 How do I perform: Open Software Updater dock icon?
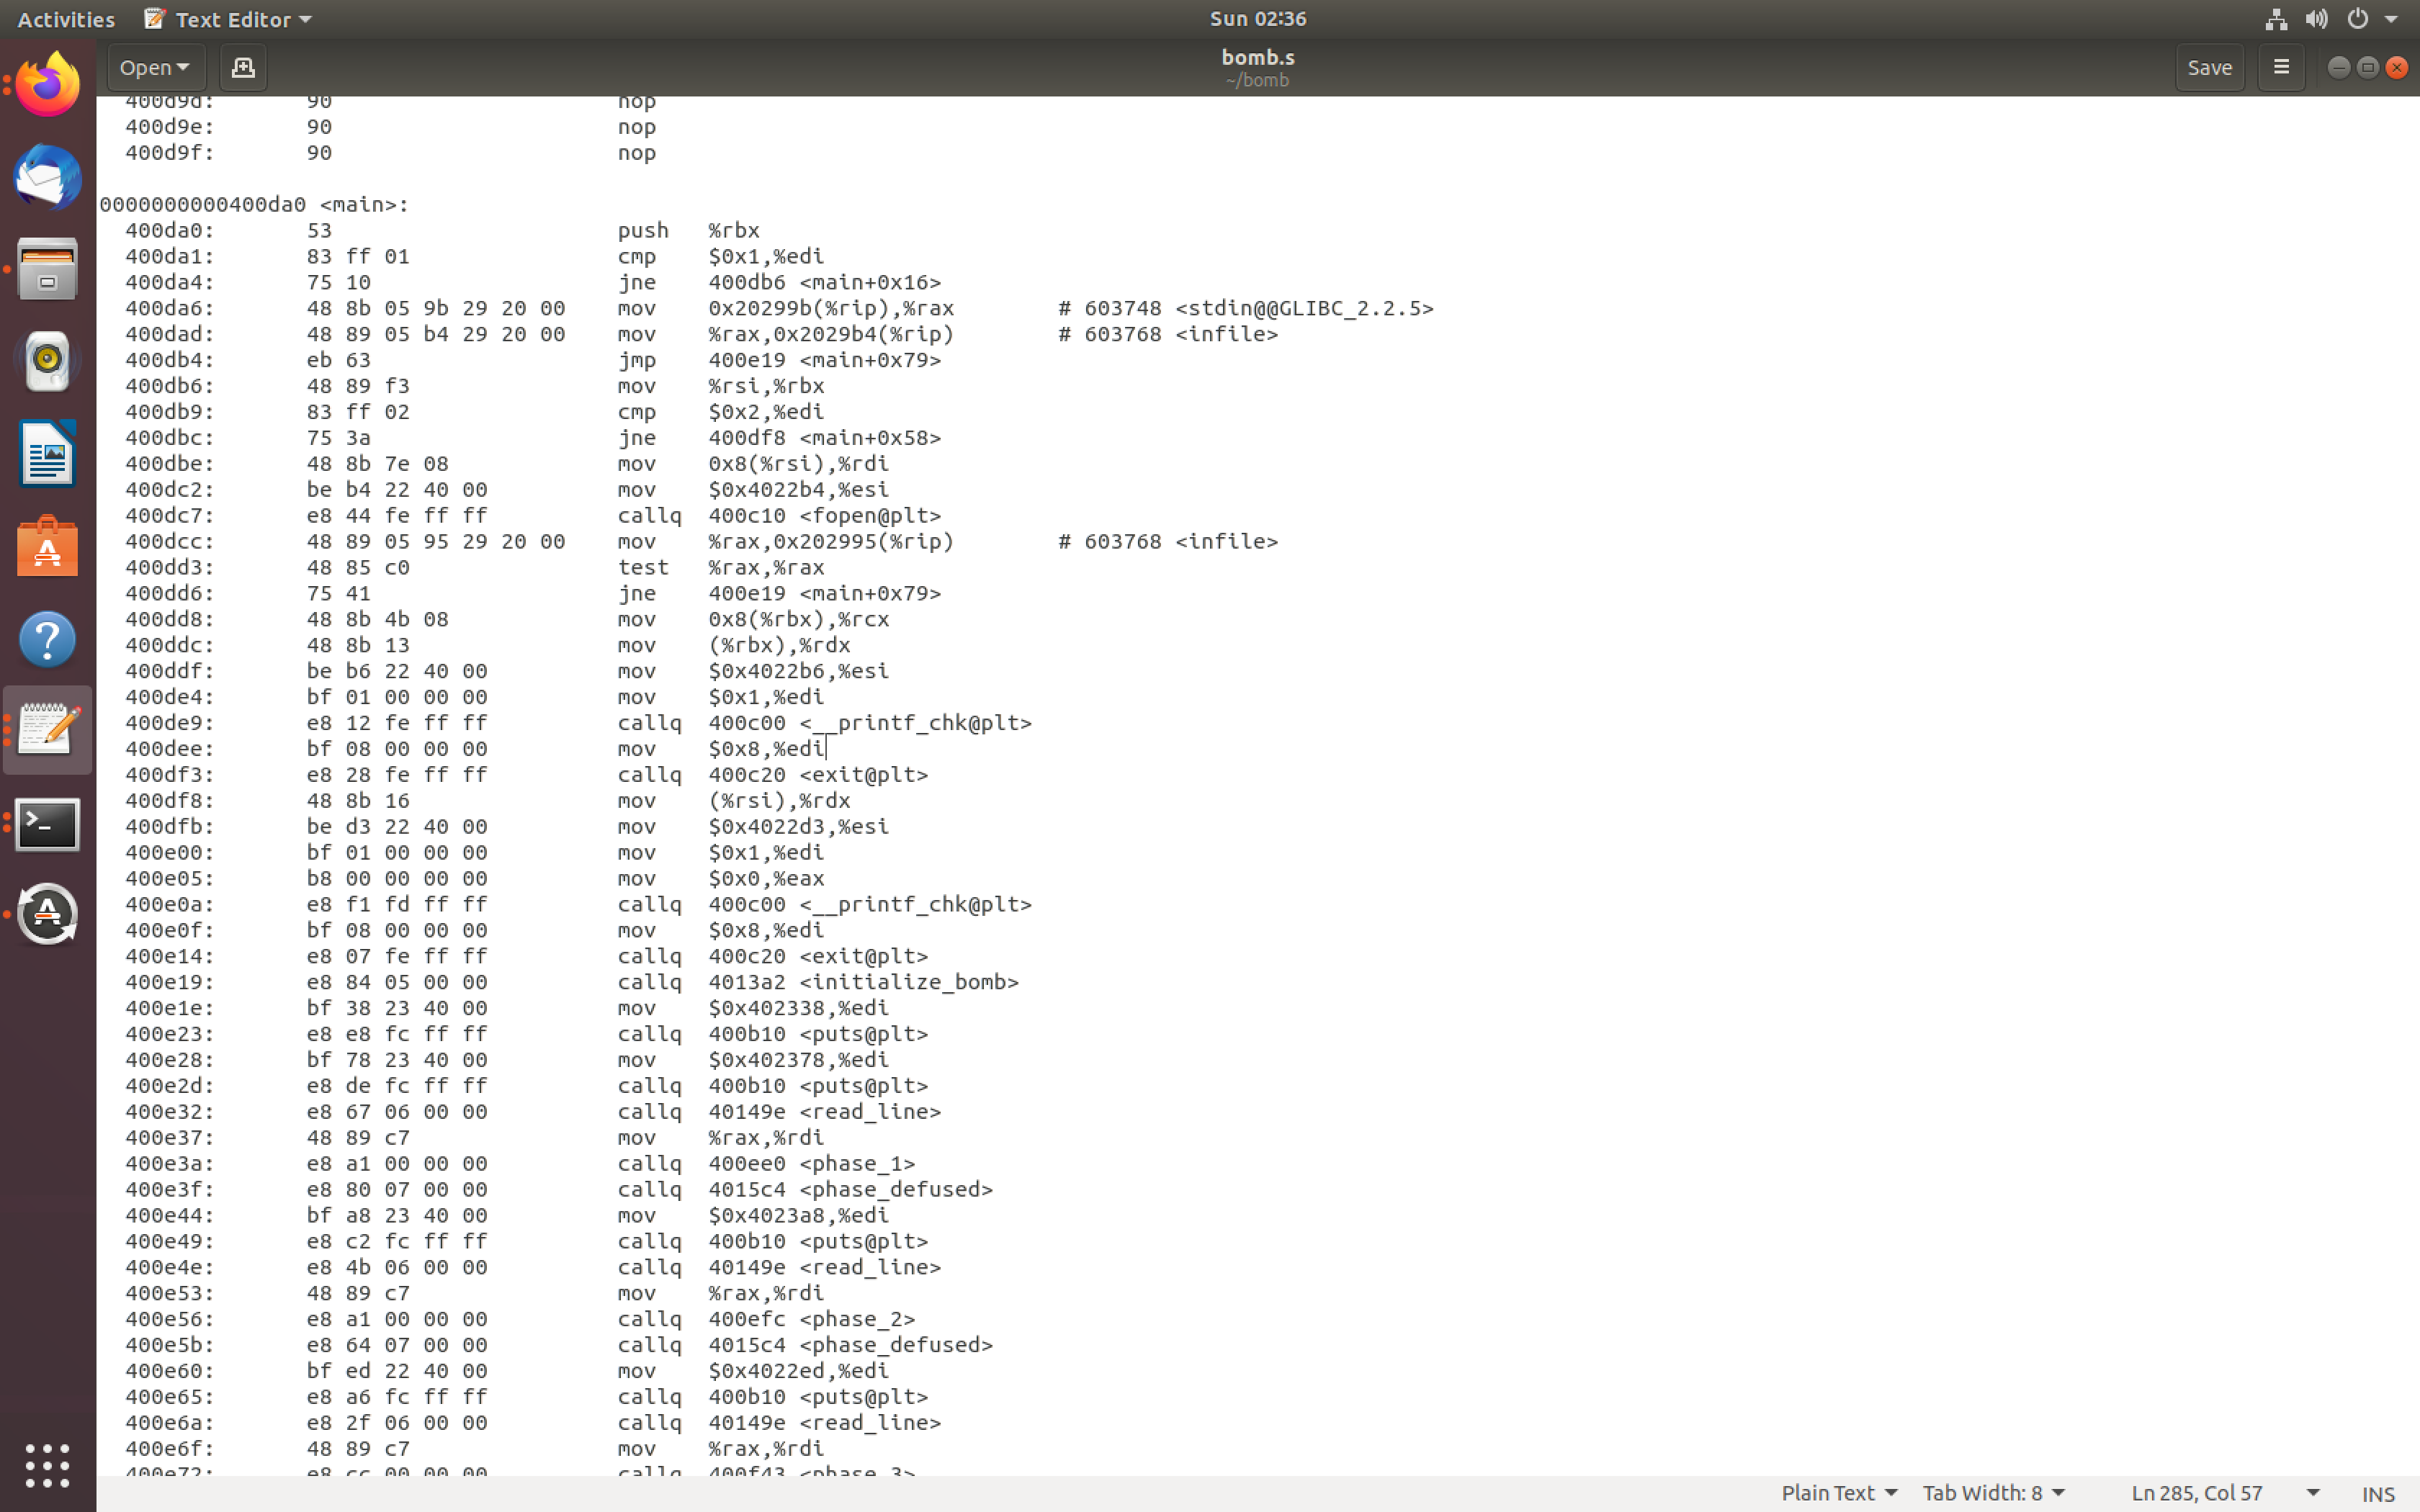click(x=47, y=914)
